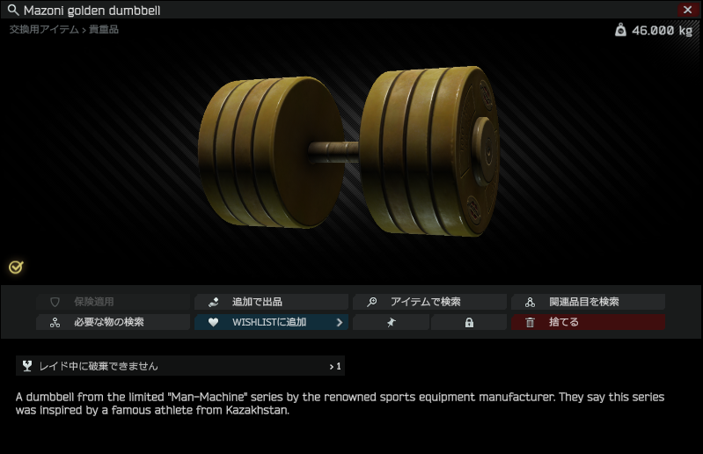Click the gavel icon on 追加で出品
Screen dimensions: 703x454
[214, 302]
